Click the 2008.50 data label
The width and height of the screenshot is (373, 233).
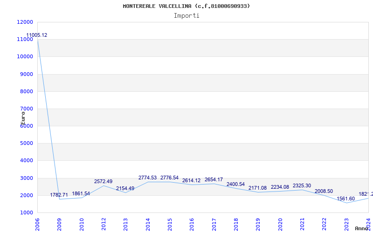point(324,191)
